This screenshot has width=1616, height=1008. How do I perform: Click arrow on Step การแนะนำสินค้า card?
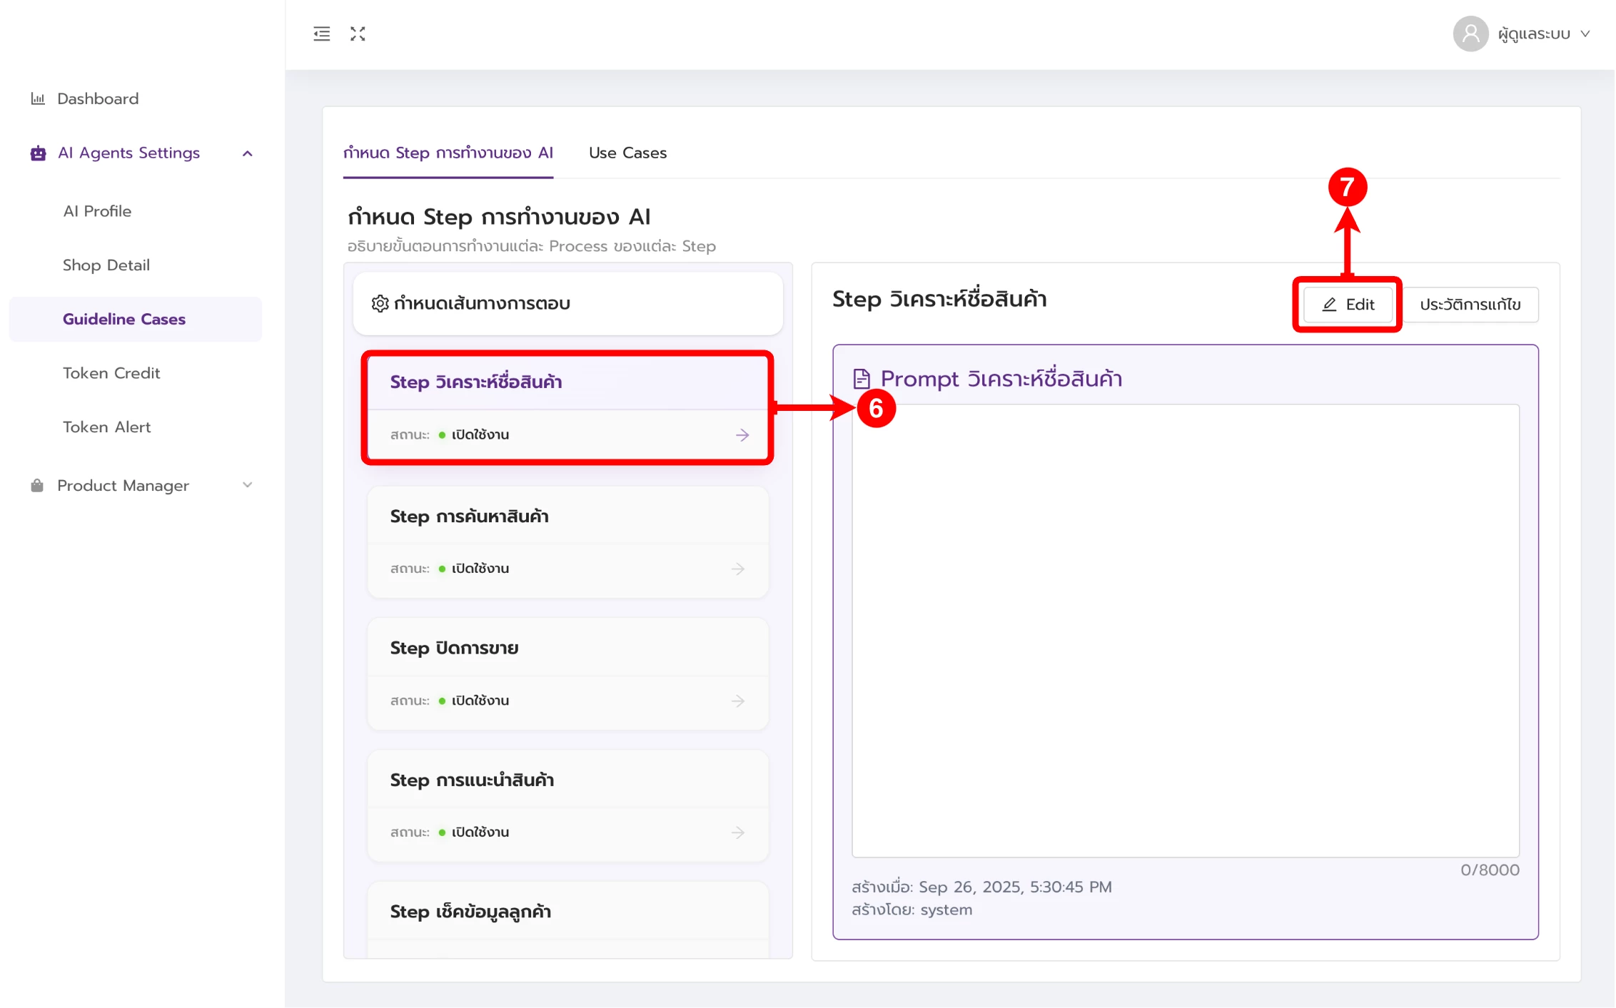[738, 833]
